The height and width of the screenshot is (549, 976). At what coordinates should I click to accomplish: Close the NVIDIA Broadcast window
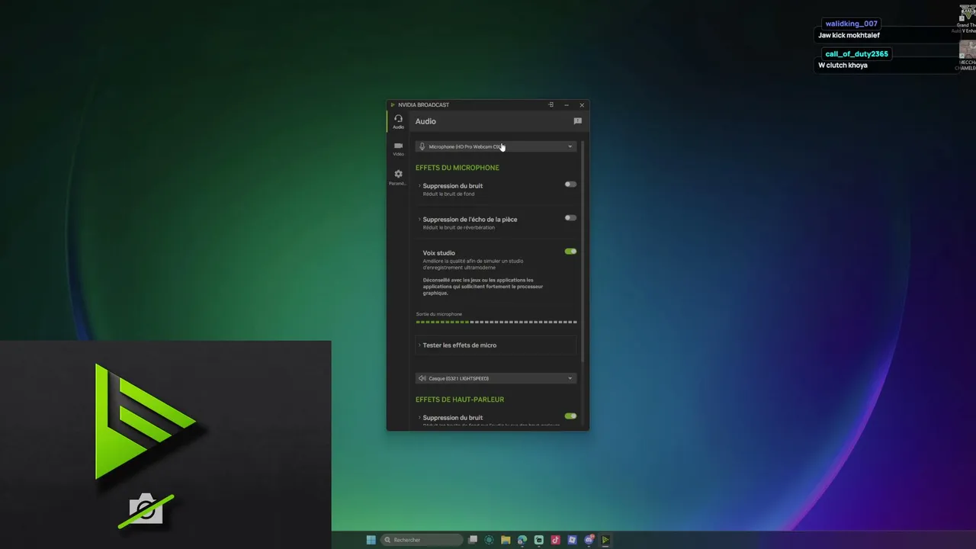582,104
